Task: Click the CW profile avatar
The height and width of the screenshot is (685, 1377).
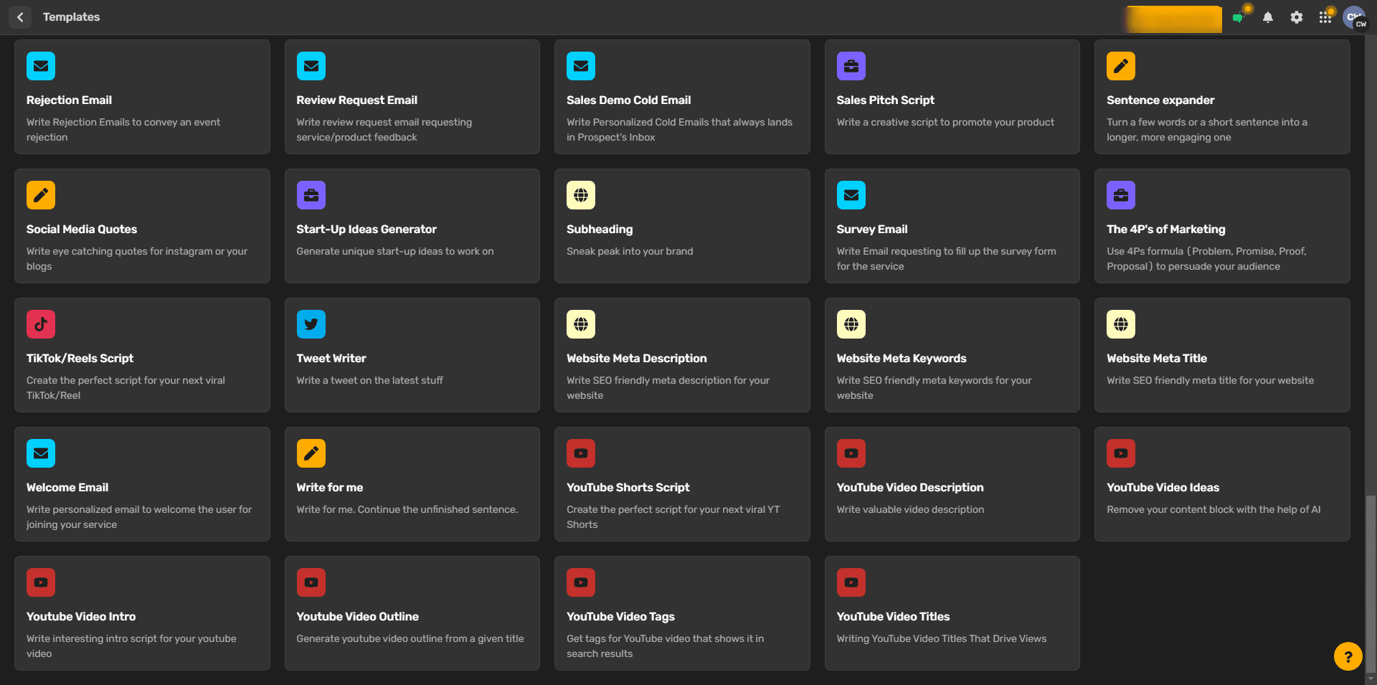Action: pos(1355,17)
